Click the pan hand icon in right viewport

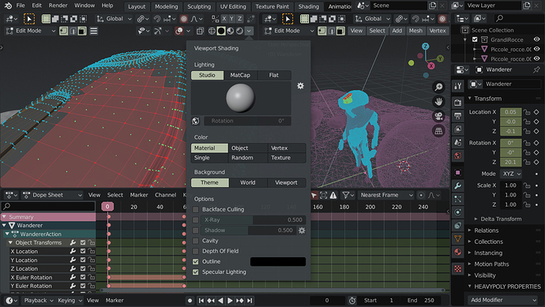(x=438, y=101)
